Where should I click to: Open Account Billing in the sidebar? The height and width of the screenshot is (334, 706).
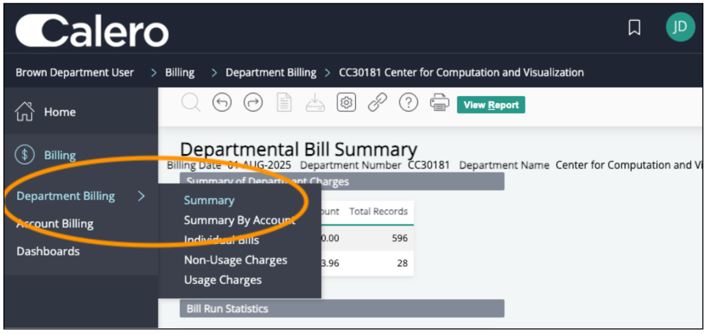click(55, 224)
